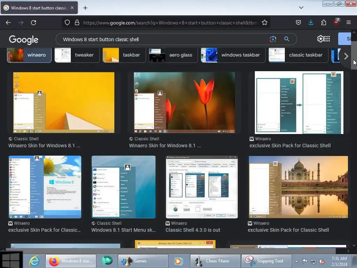Save page to Pocket

298,22
